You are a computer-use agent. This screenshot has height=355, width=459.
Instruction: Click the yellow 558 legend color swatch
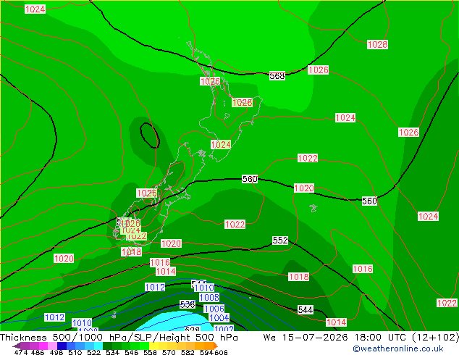pyautogui.click(x=153, y=346)
